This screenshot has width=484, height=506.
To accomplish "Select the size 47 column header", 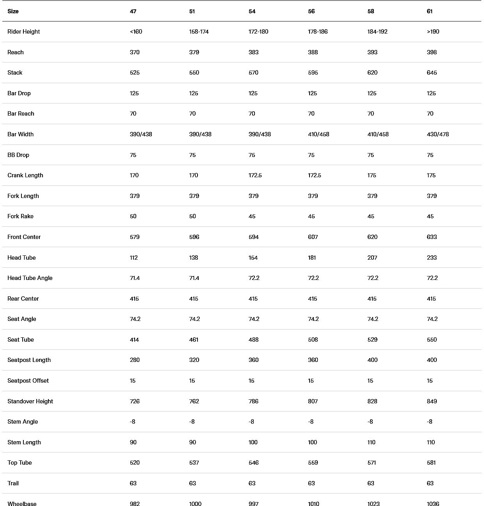I will [133, 11].
